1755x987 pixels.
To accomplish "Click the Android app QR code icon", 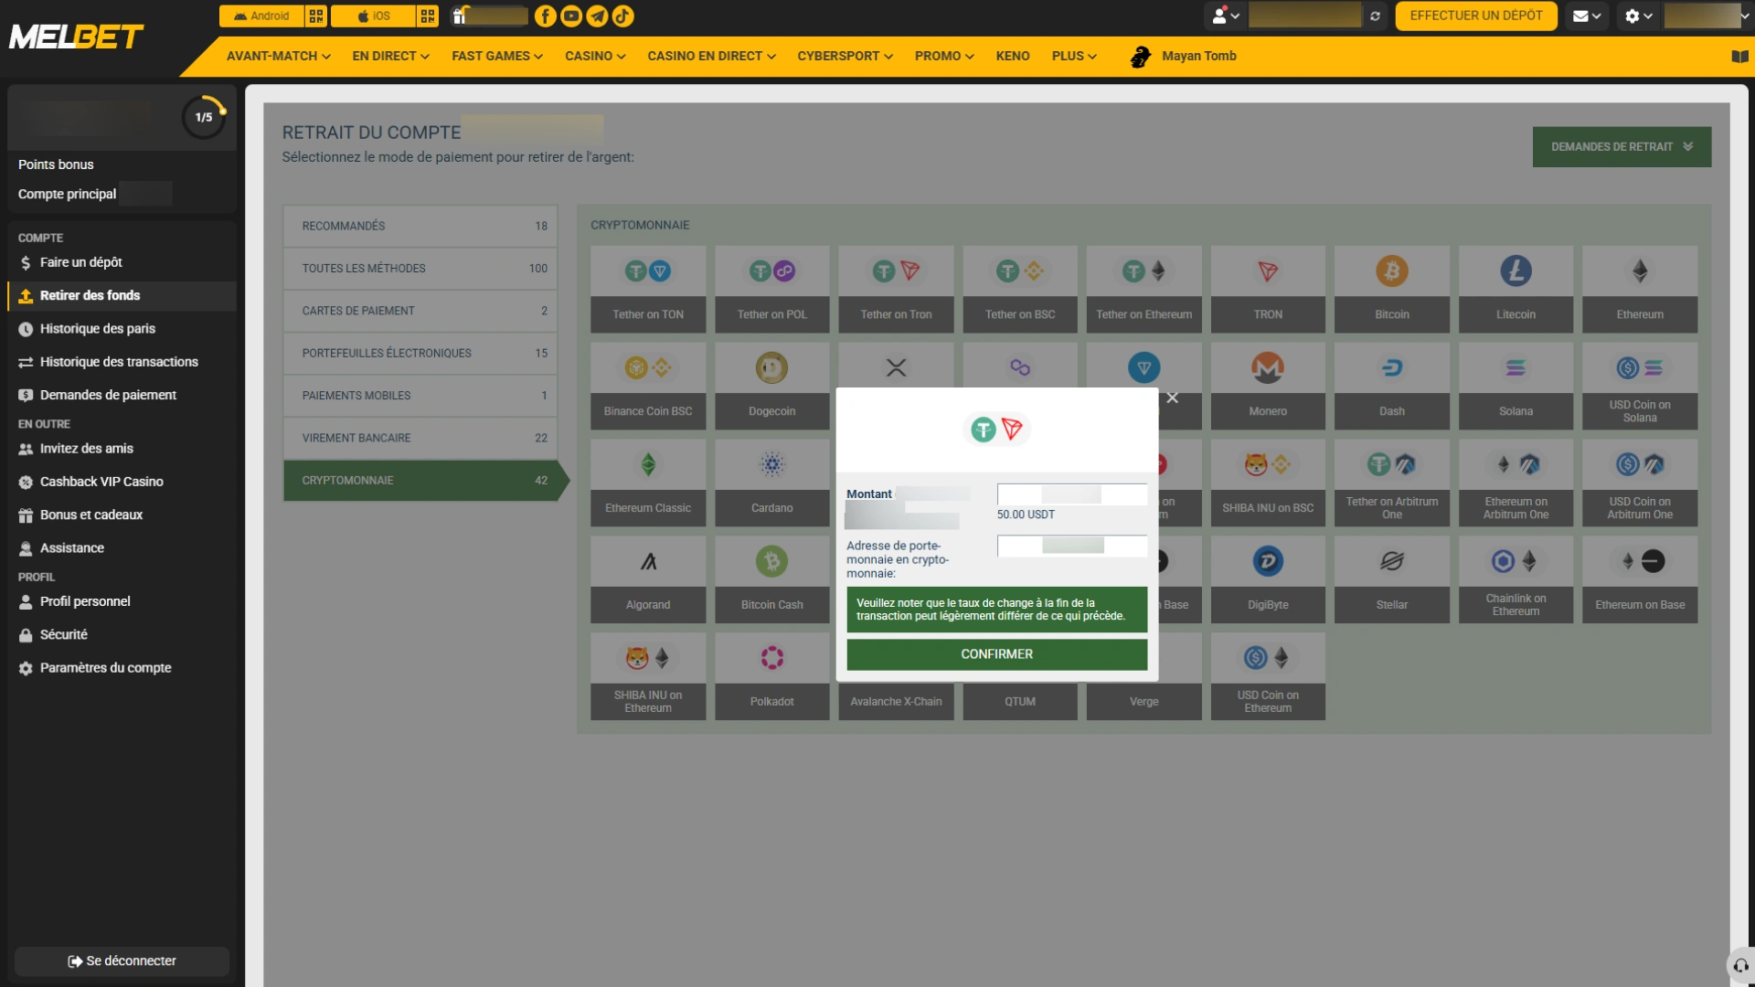I will 316,16.
